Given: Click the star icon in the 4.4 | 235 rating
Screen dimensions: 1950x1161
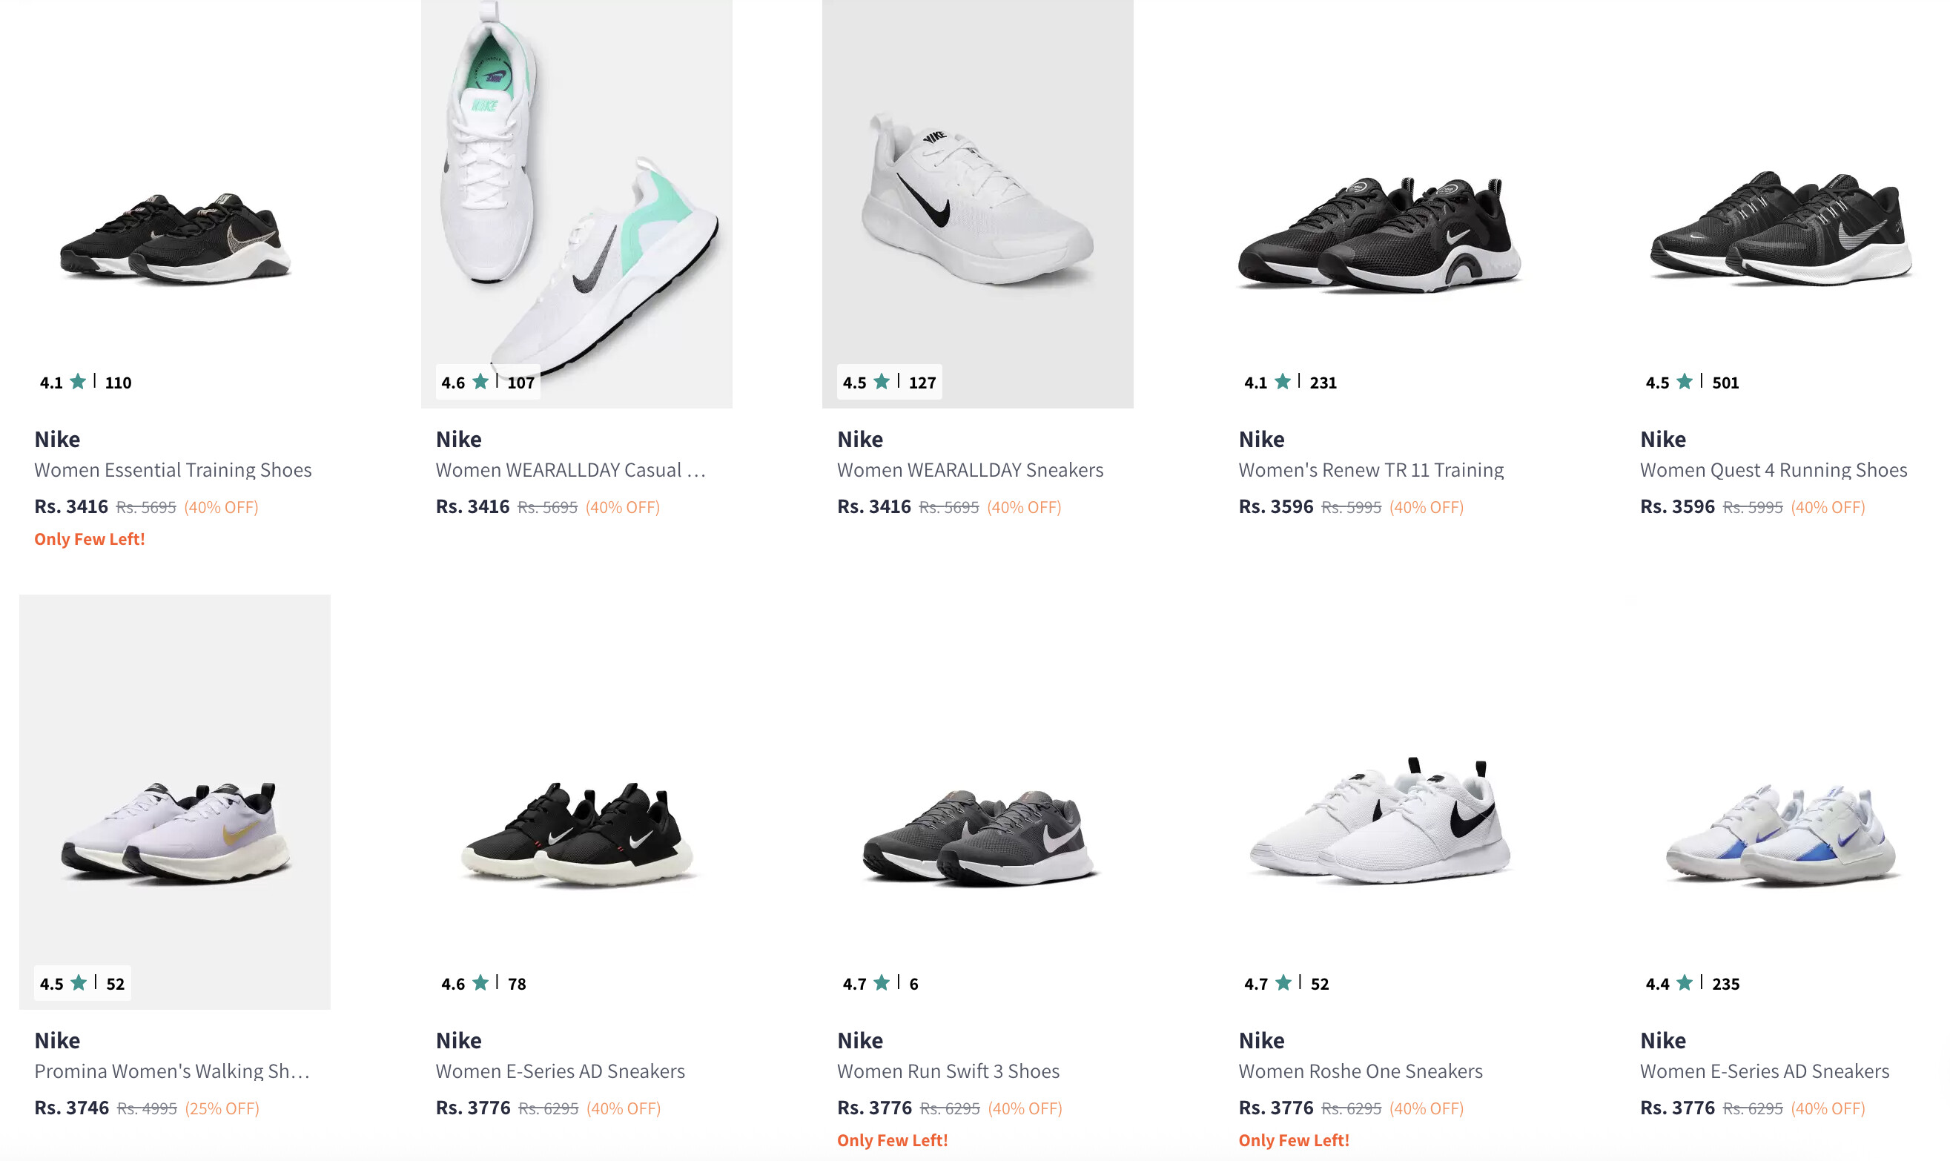Looking at the screenshot, I should click(1685, 982).
